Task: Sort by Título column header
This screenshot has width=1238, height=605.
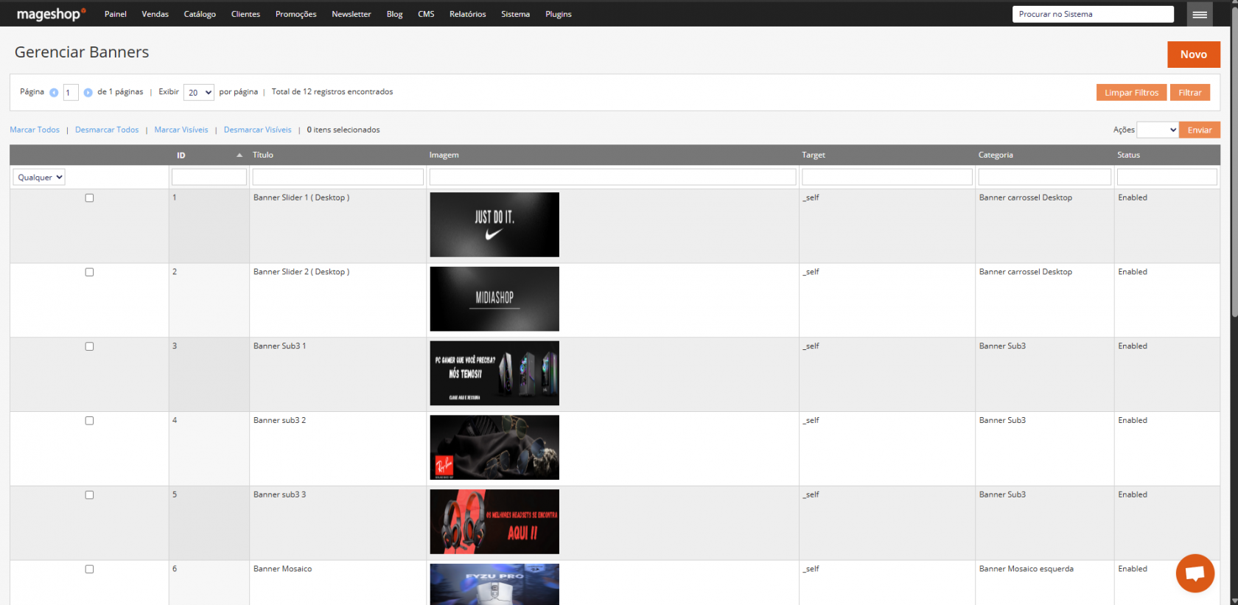Action: click(263, 155)
